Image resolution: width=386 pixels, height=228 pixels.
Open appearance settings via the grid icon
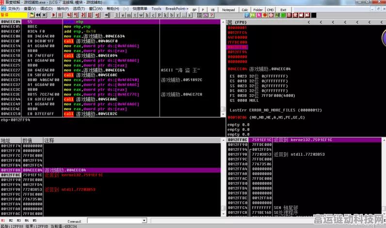205,15
